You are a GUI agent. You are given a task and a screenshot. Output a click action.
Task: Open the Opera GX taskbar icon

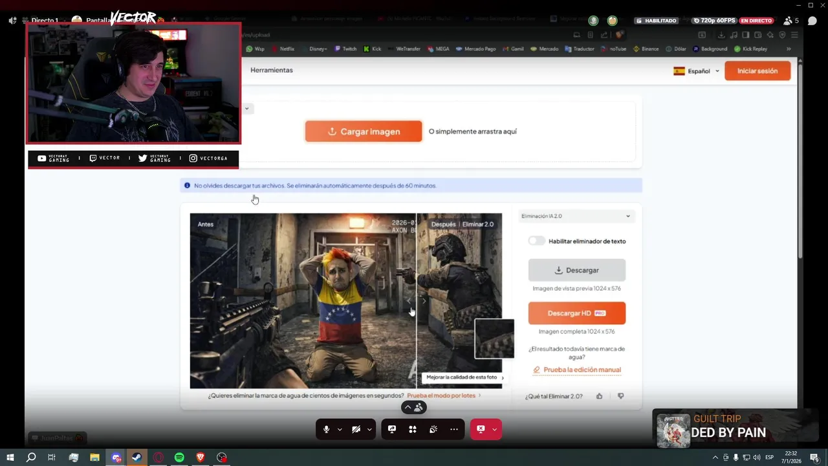[158, 458]
